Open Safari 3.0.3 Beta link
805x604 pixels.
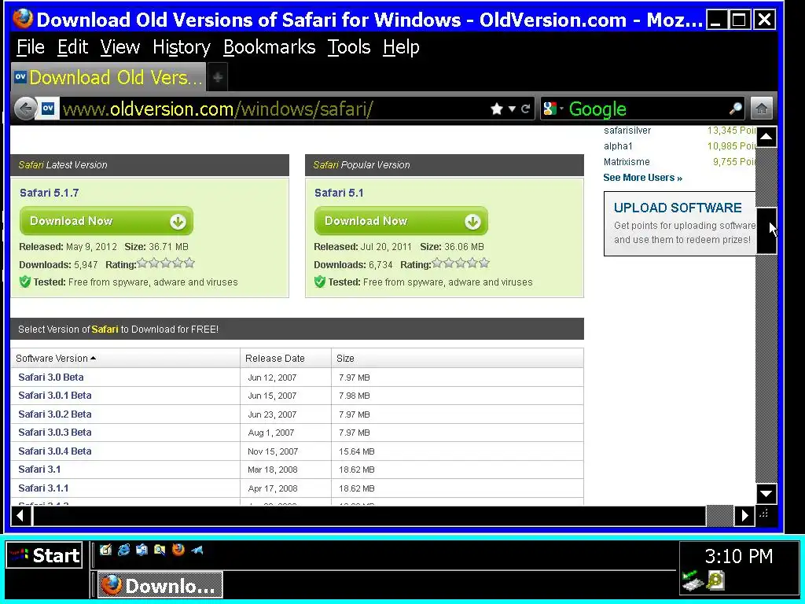55,433
